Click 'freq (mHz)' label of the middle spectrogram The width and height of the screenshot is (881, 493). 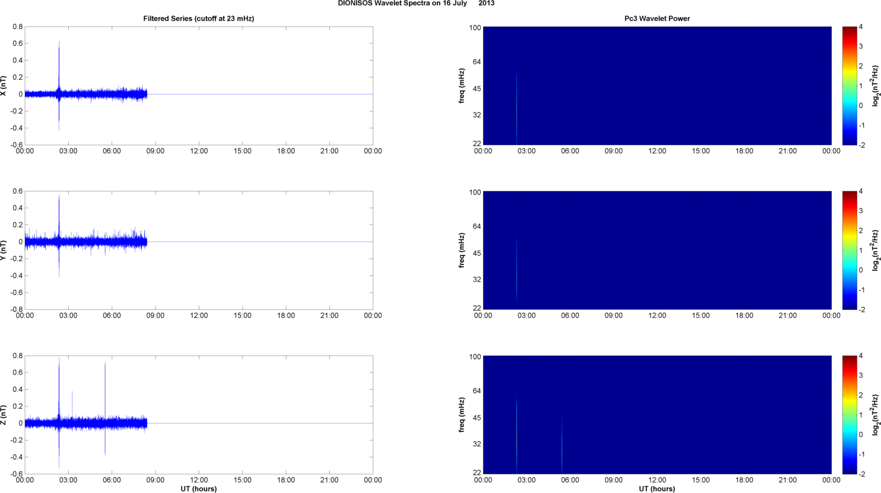462,251
